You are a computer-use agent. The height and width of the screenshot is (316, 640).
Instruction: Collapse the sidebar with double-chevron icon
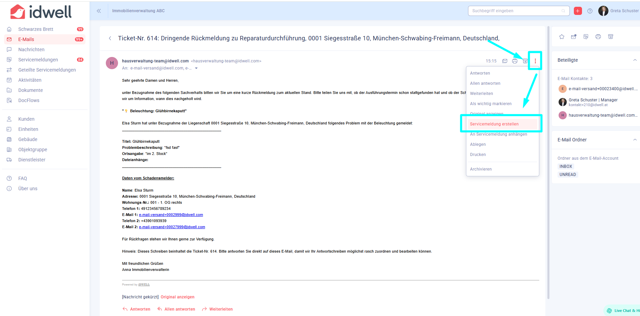pyautogui.click(x=99, y=11)
